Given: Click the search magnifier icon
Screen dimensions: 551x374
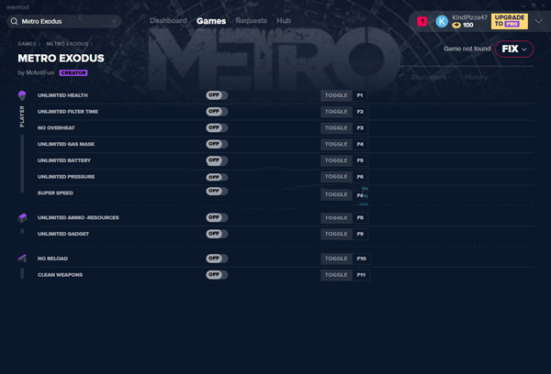Looking at the screenshot, I should (14, 20).
